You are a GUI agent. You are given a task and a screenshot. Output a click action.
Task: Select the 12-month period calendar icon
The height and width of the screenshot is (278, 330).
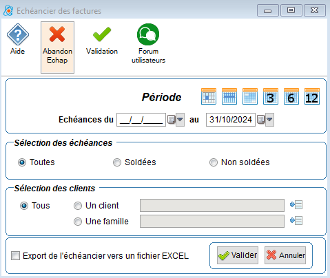pos(312,96)
